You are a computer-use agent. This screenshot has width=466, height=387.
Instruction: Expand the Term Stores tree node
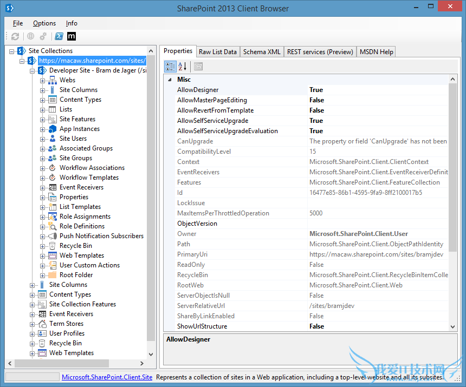[x=33, y=324]
